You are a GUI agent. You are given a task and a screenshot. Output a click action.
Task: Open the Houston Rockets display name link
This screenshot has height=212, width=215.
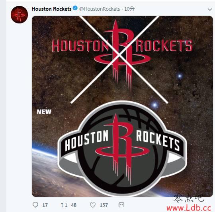coord(51,9)
